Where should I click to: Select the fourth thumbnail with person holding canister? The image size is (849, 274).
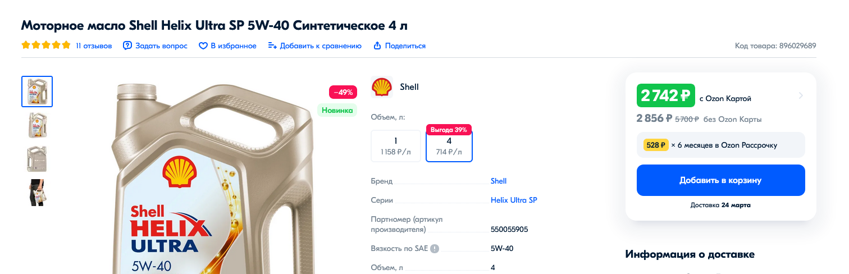pos(37,193)
